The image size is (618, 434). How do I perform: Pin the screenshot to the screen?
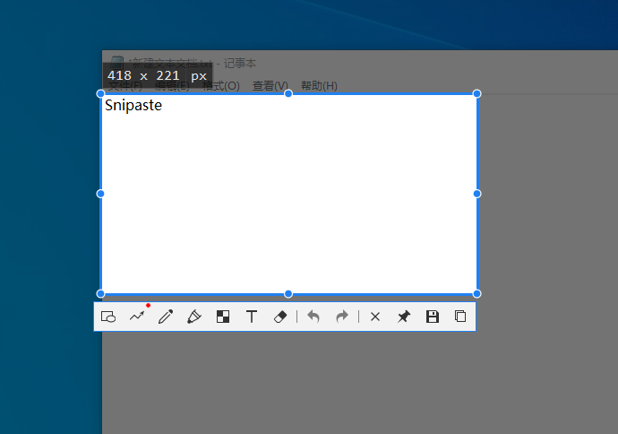tap(404, 317)
